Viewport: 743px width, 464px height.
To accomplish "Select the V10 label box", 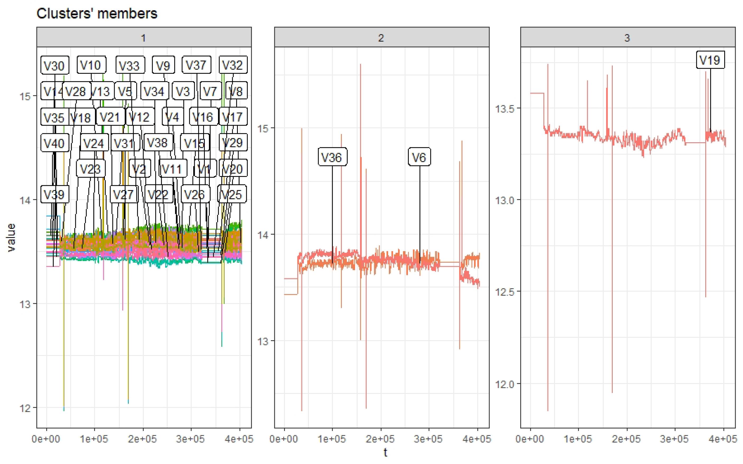I will [91, 65].
